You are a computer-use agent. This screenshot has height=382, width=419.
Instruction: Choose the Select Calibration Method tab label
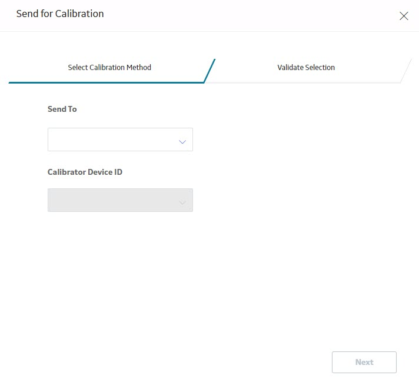point(109,67)
